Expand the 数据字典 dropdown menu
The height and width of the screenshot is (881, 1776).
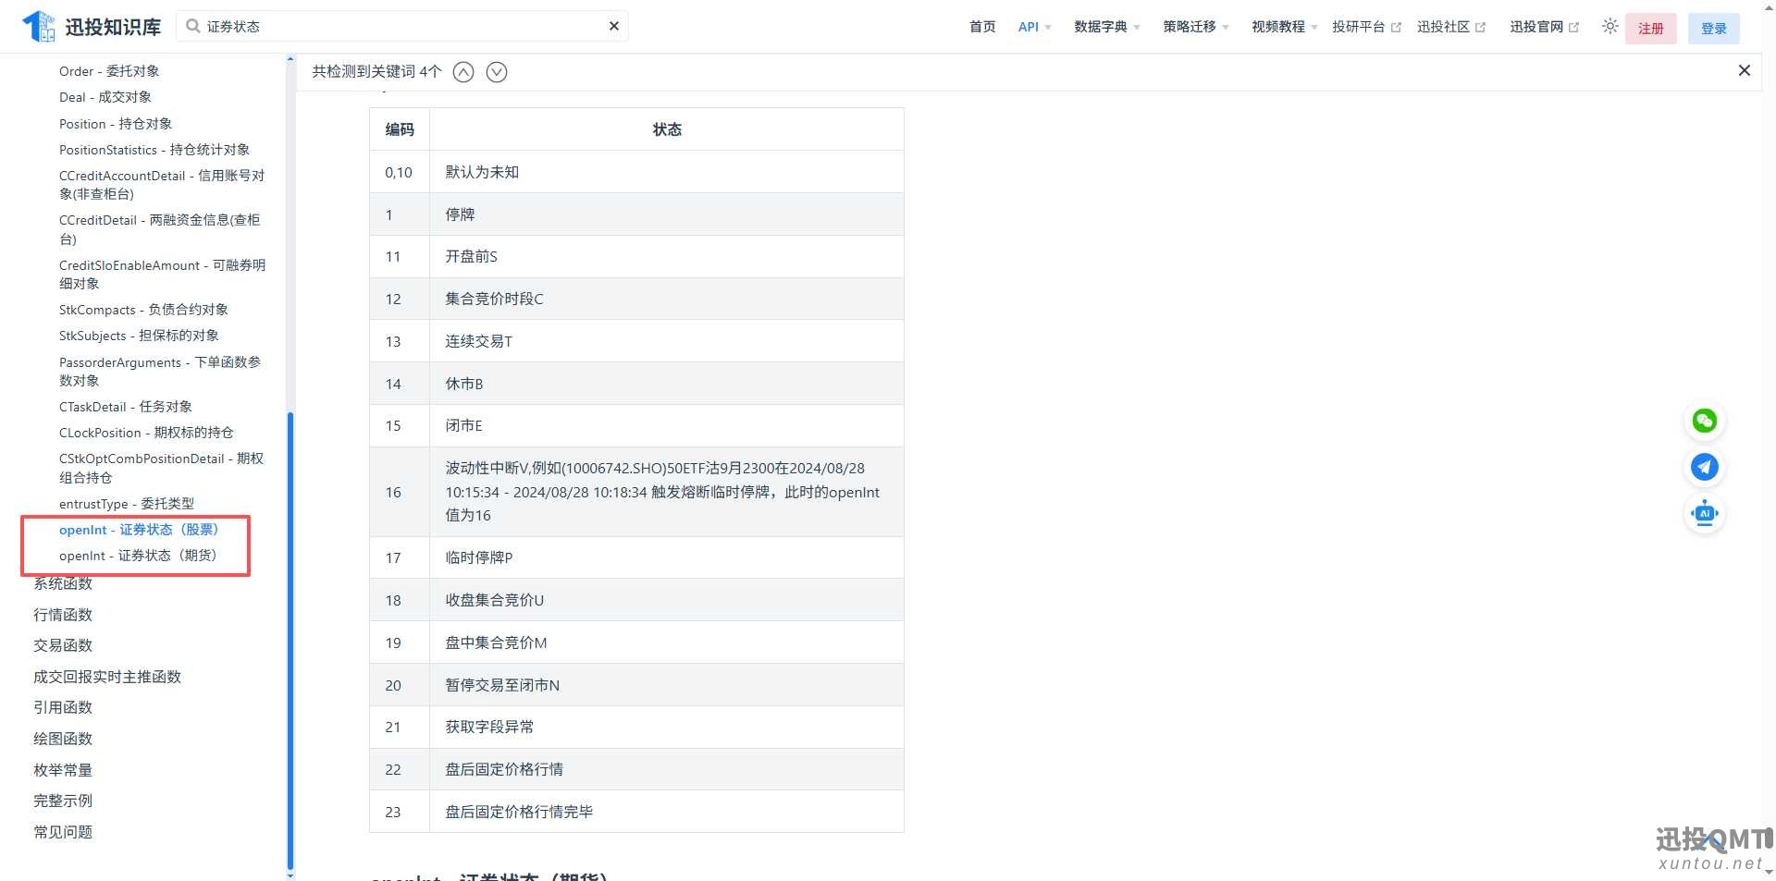click(x=1106, y=27)
